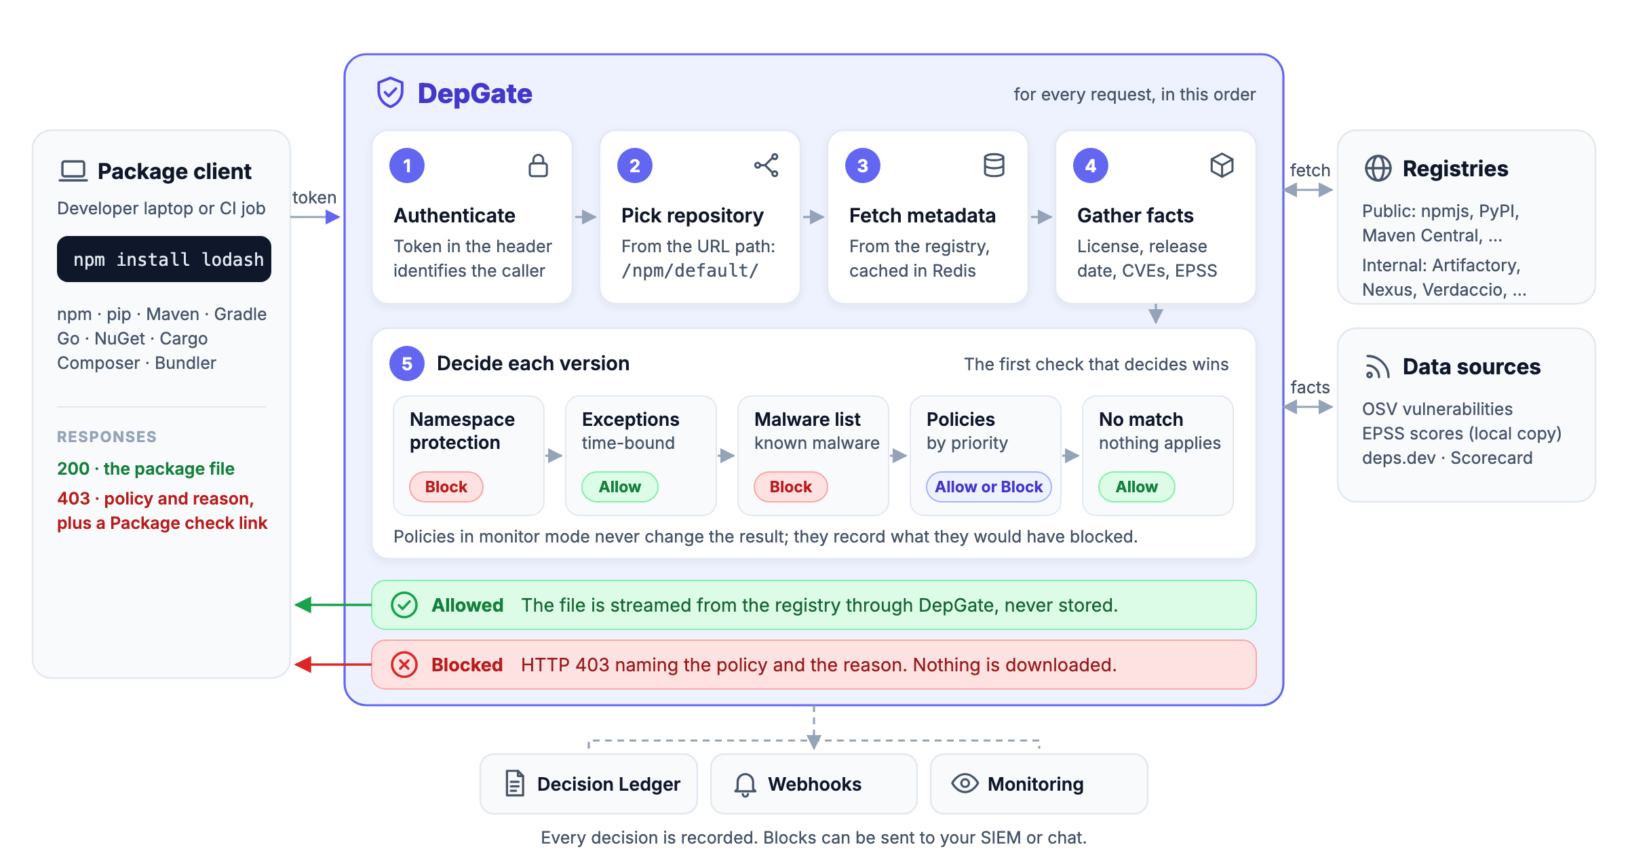The width and height of the screenshot is (1628, 868).
Task: Click the share-nodes icon in Pick repository
Action: (767, 165)
